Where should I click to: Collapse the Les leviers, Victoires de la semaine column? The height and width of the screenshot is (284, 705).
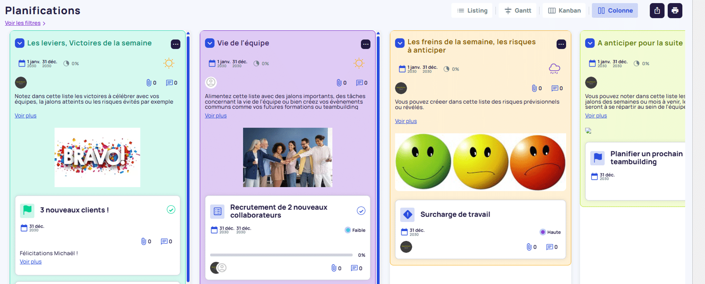20,43
